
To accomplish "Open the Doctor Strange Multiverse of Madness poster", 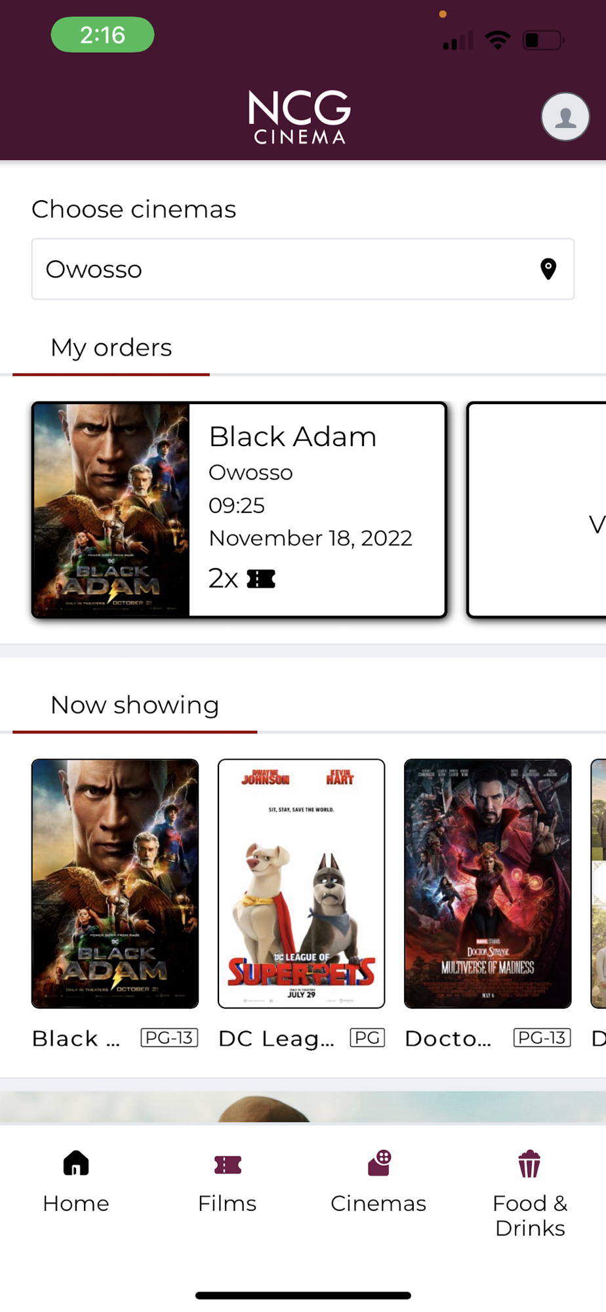I will [487, 884].
